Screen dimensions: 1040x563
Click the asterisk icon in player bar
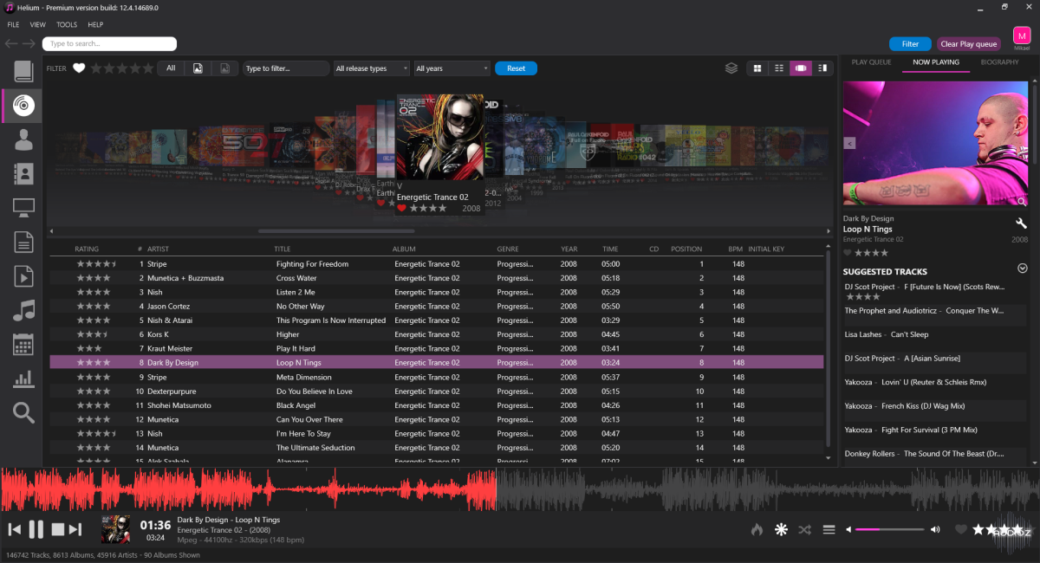[781, 529]
